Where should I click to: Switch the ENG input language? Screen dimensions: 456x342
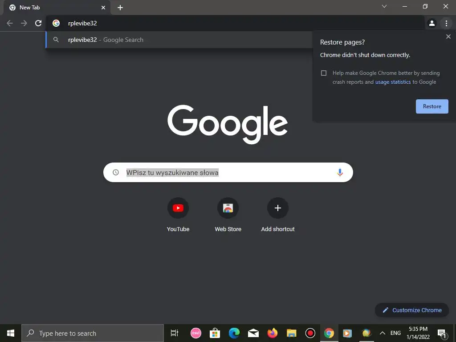[395, 333]
